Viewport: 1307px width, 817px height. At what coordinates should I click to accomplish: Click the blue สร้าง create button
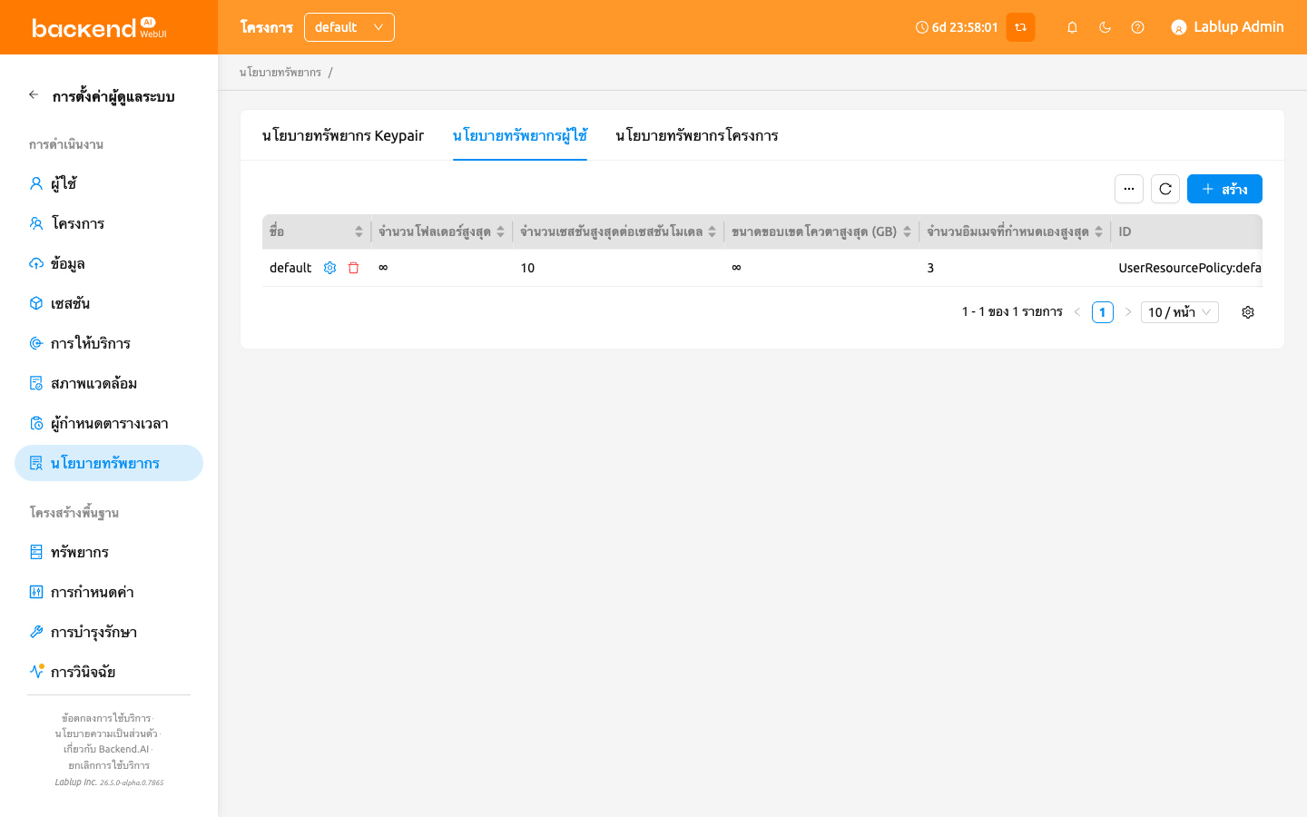[x=1224, y=189]
